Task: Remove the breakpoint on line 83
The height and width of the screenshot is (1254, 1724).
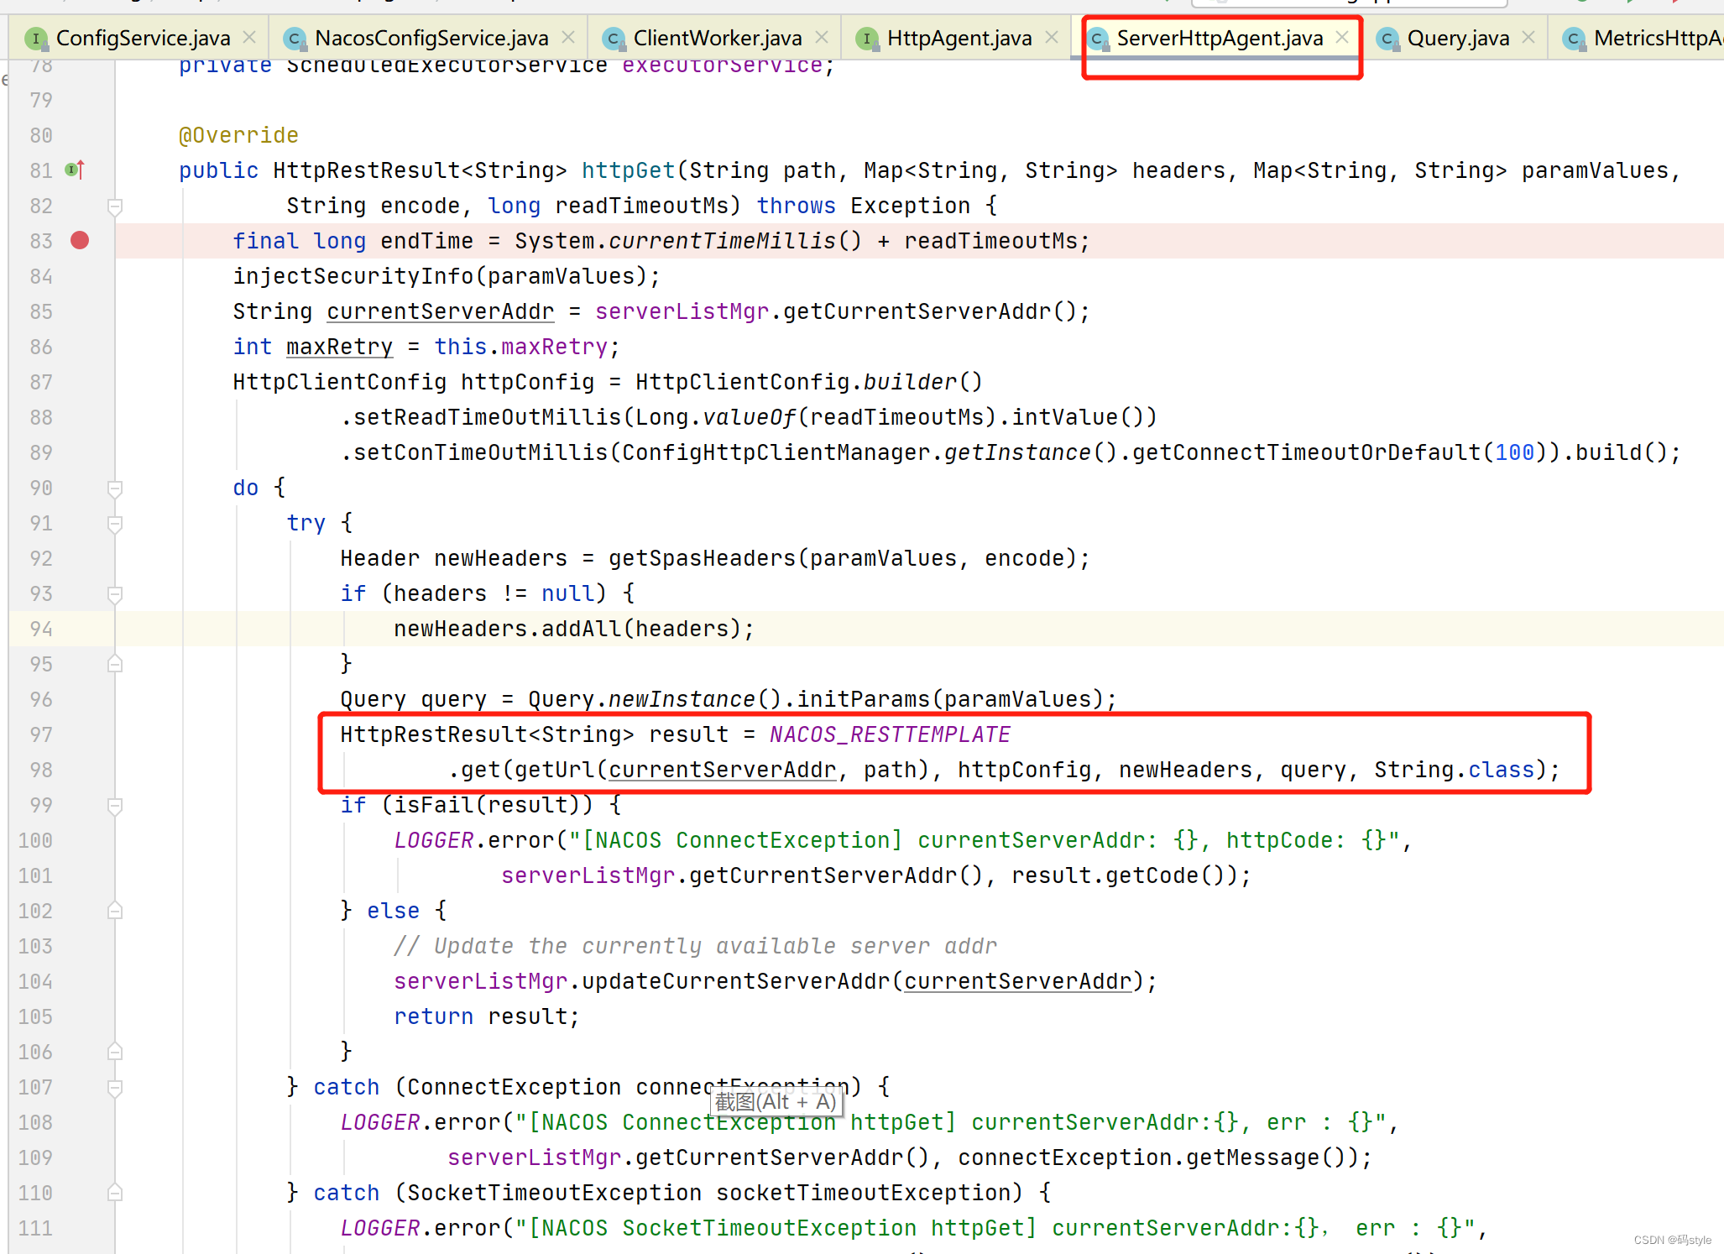Action: coord(80,241)
